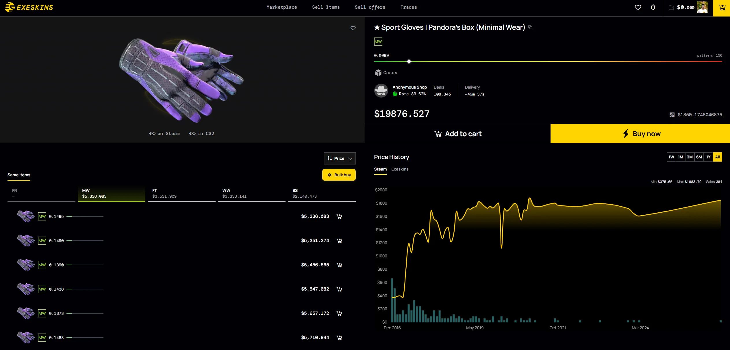Image resolution: width=730 pixels, height=350 pixels.
Task: Open the notifications bell
Action: [x=653, y=8]
